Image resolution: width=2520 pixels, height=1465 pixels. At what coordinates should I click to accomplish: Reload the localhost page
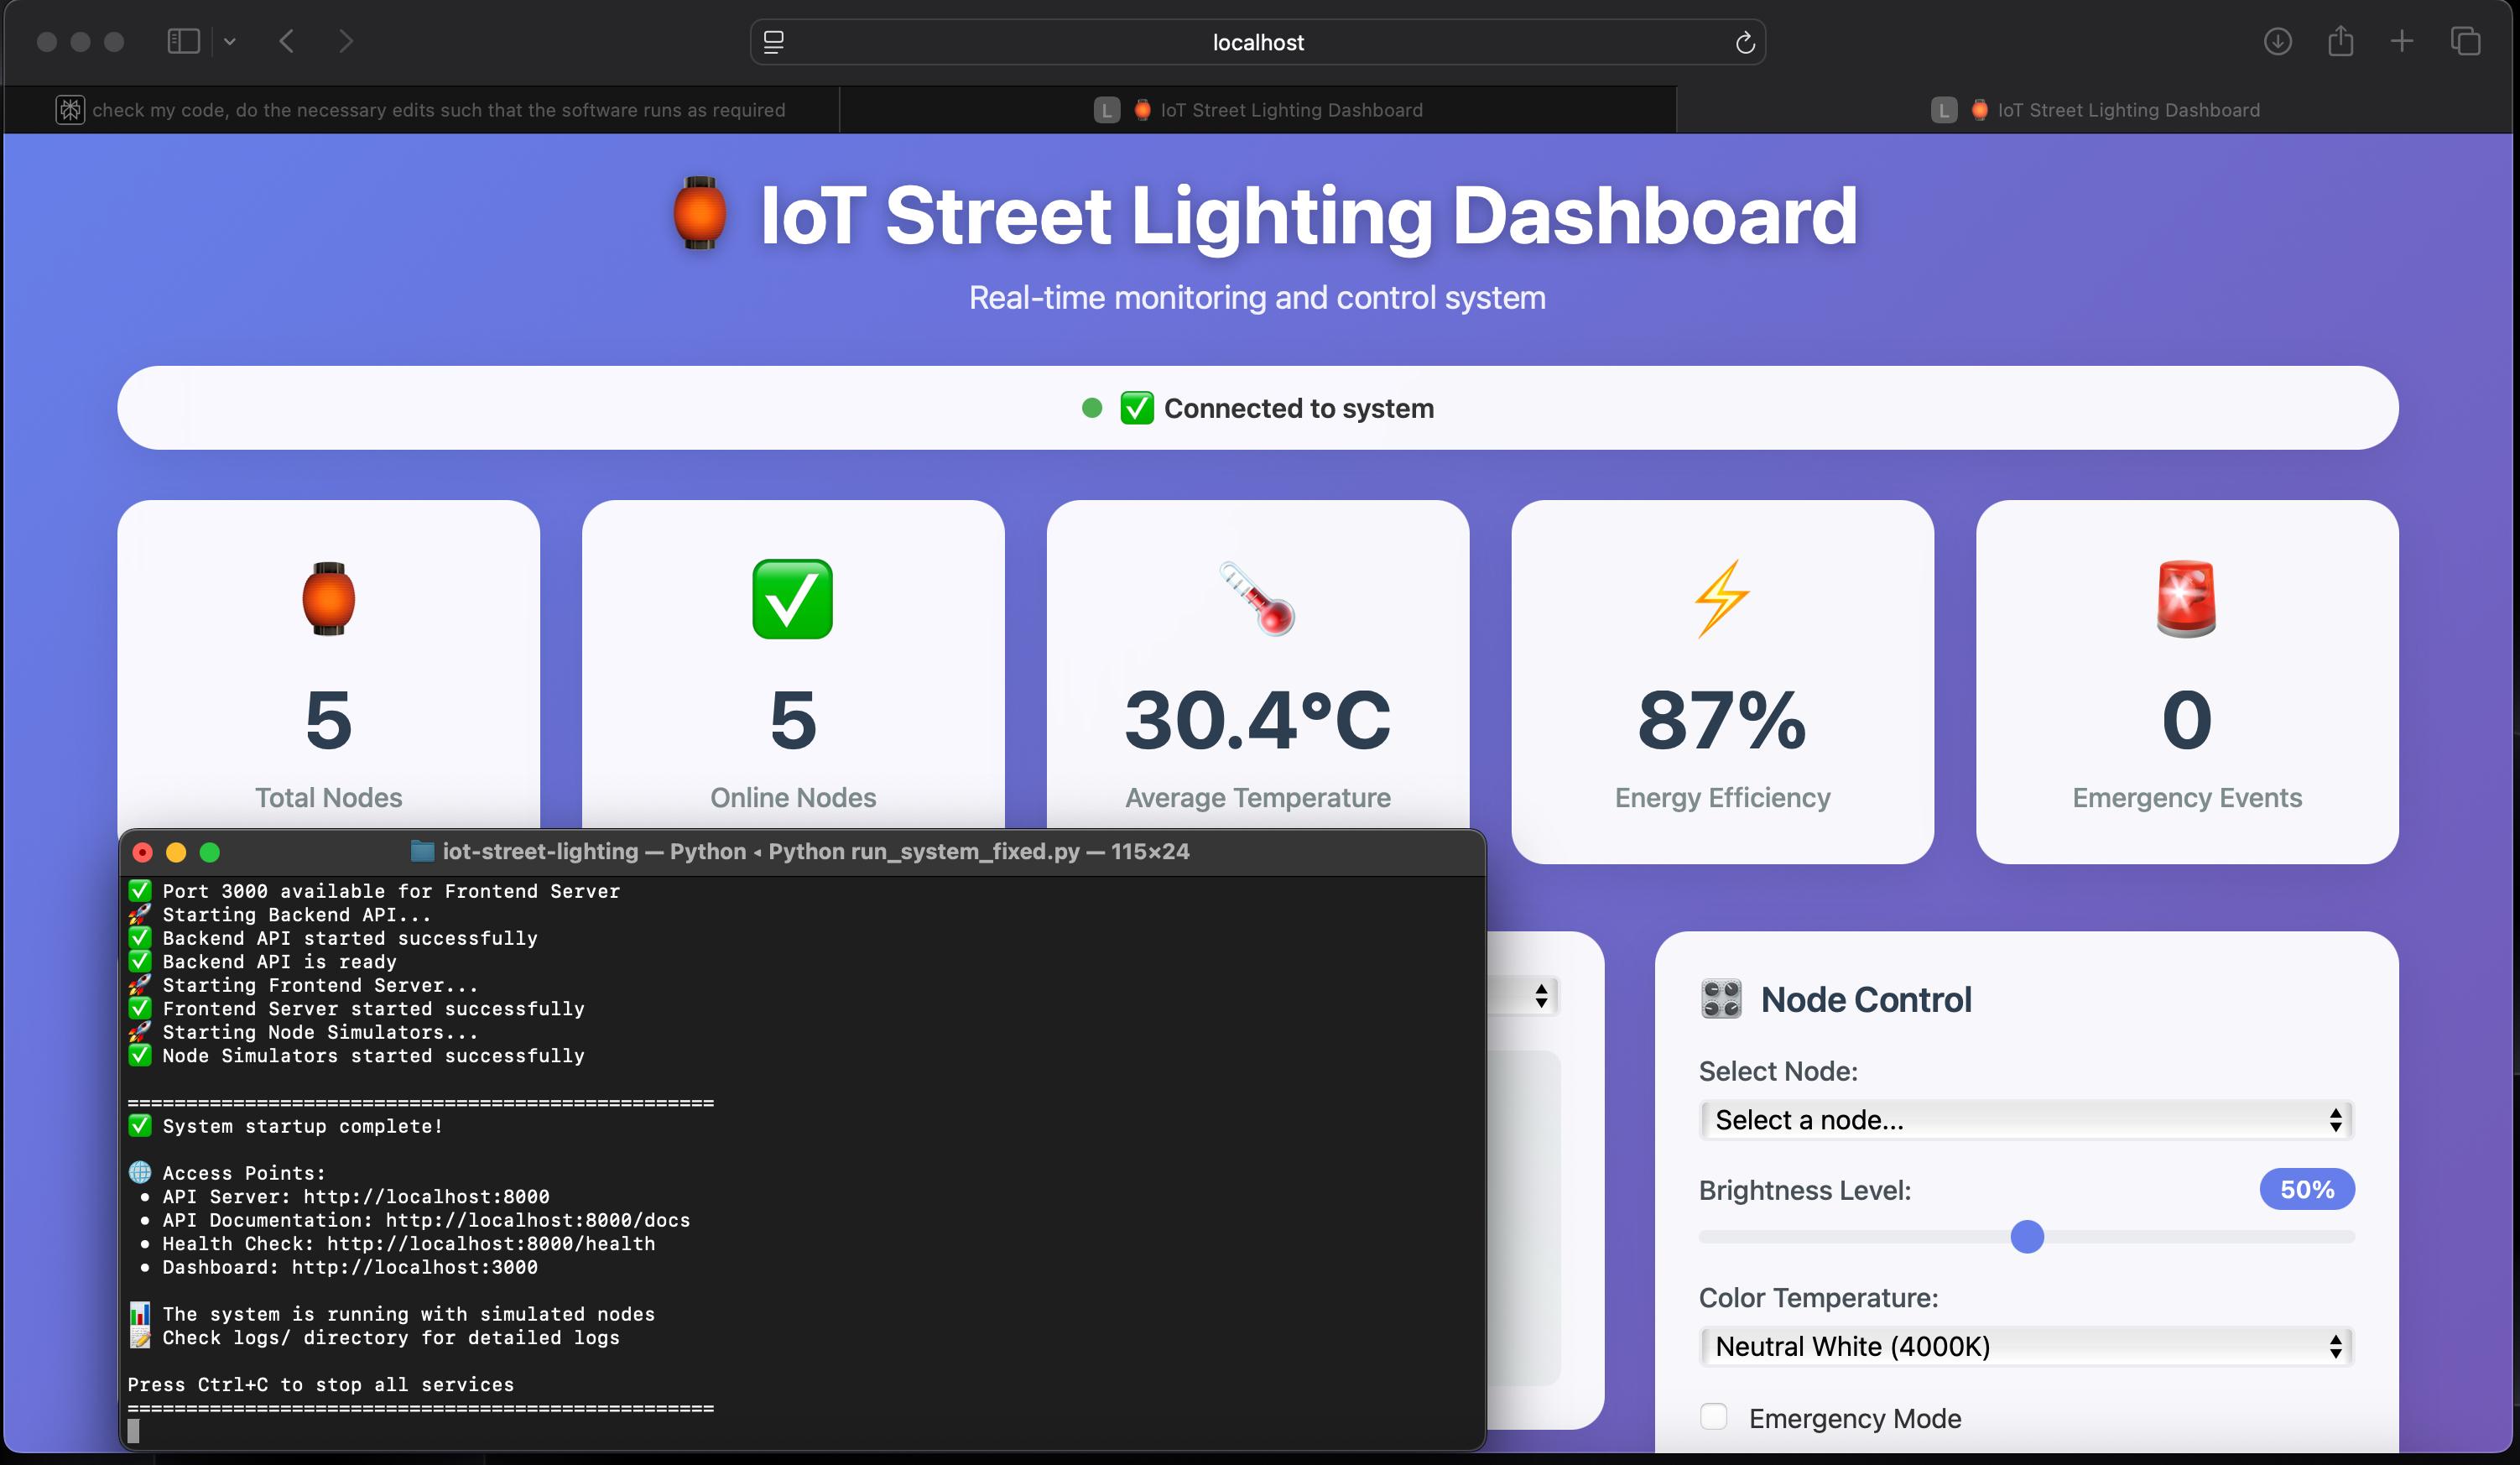(1744, 43)
